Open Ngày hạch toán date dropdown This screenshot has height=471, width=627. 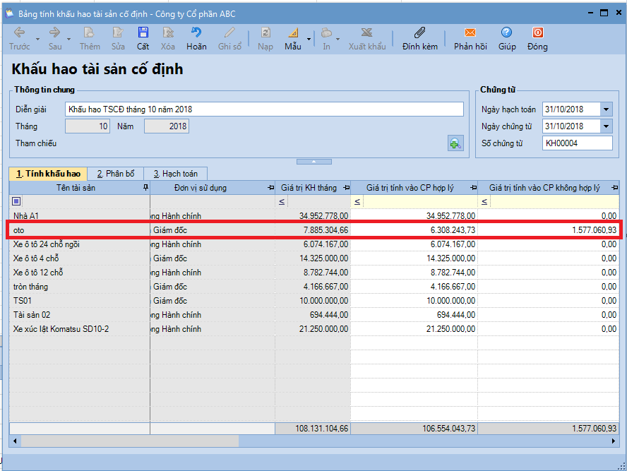point(607,109)
